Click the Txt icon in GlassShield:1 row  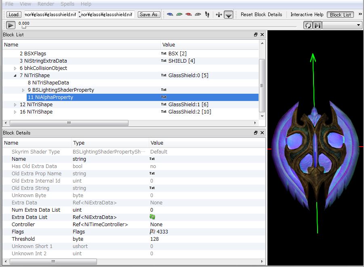coord(164,105)
